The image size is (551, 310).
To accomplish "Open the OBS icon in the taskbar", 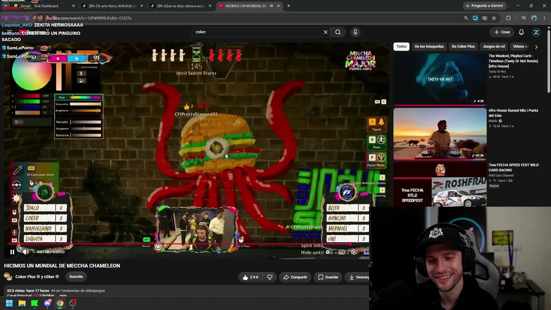I will [x=73, y=303].
